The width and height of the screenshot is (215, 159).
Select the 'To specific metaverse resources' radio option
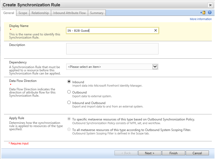click(x=69, y=119)
